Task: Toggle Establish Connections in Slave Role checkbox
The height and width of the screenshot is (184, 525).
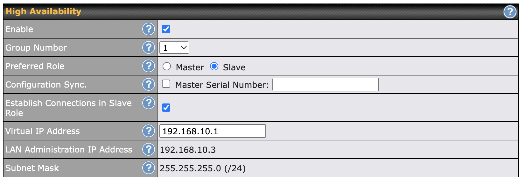Action: point(166,108)
